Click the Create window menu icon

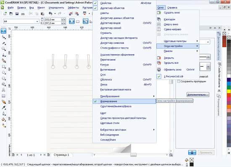(159, 13)
